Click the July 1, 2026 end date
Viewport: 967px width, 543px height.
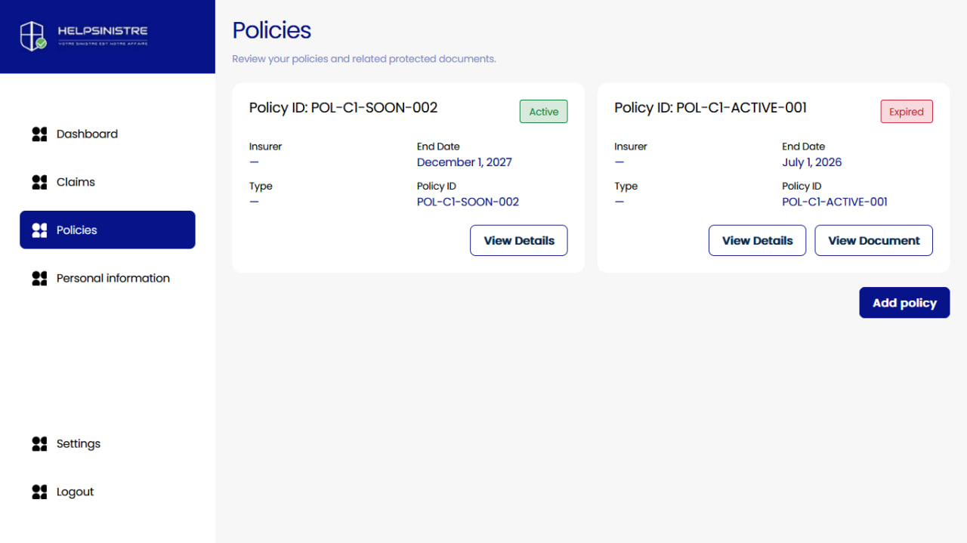tap(811, 162)
